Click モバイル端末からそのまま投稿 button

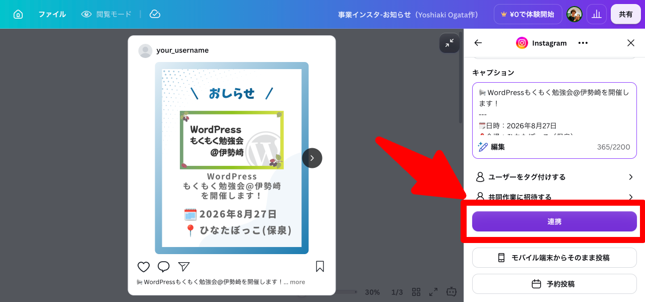click(x=554, y=258)
